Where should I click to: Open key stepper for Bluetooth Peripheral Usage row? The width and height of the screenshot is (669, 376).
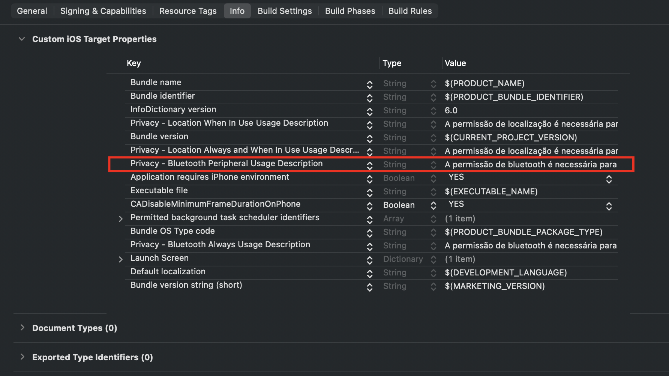tap(370, 165)
